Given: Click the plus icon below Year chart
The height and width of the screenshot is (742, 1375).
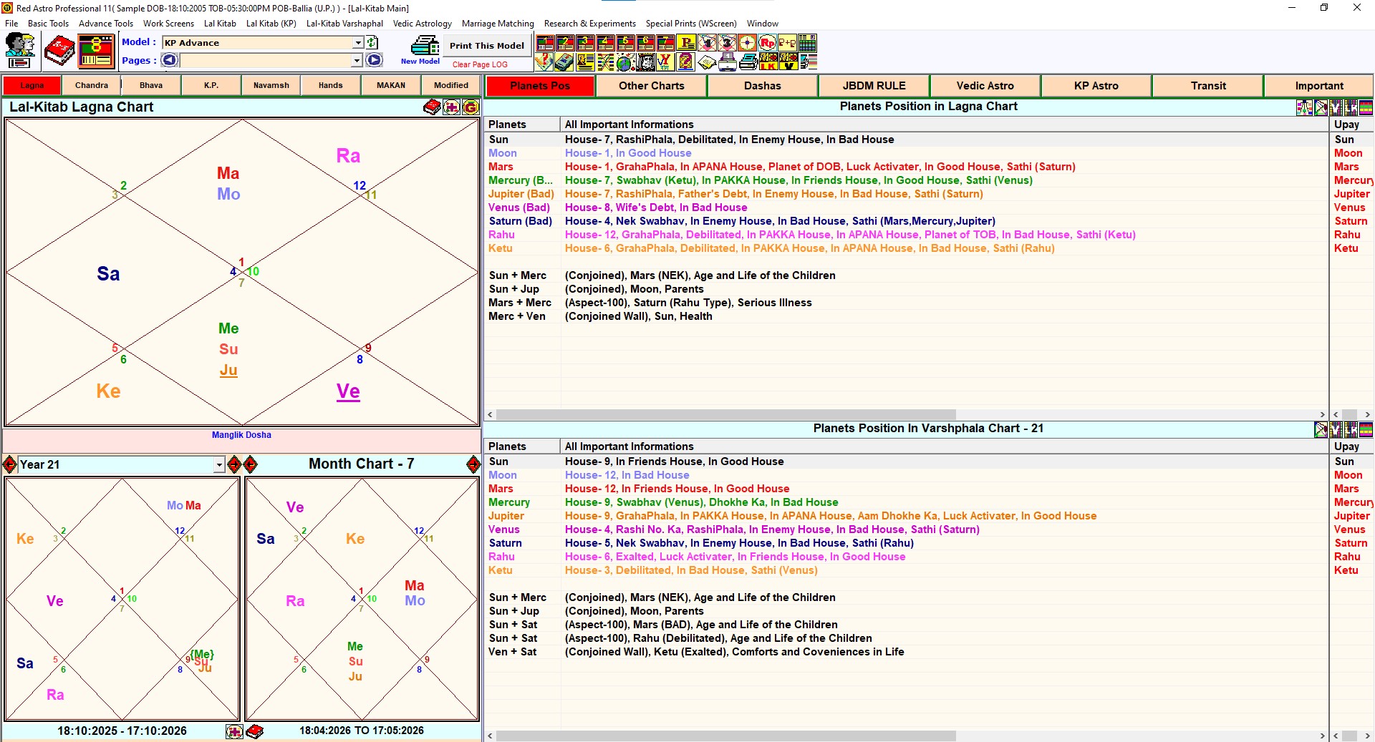Looking at the screenshot, I should [x=234, y=731].
